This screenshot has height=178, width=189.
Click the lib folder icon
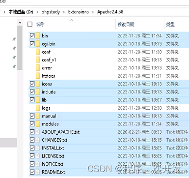(x=38, y=100)
